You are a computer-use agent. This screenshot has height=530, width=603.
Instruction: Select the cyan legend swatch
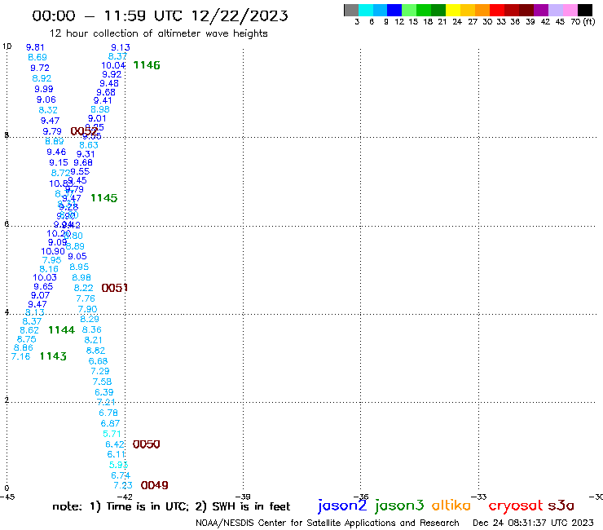click(x=366, y=10)
